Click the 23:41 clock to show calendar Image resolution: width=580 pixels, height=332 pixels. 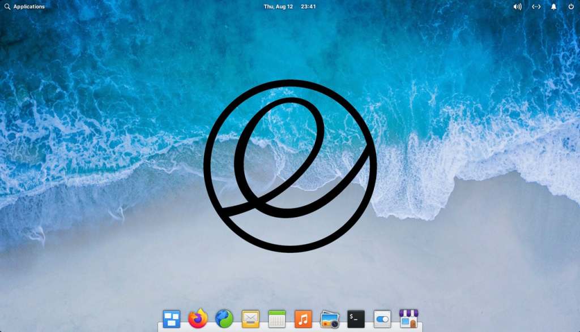click(x=309, y=6)
